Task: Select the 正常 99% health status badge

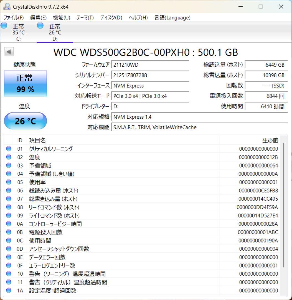Action: pos(26,83)
